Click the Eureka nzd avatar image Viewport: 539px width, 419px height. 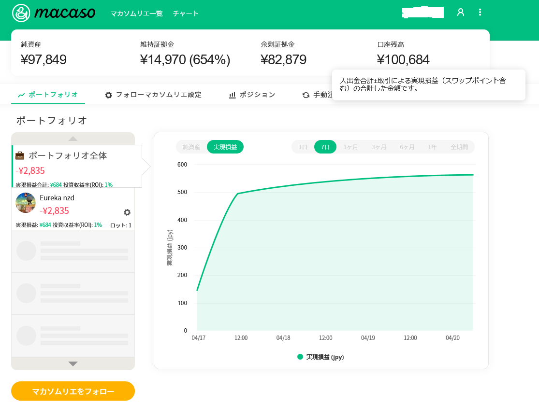click(x=26, y=203)
